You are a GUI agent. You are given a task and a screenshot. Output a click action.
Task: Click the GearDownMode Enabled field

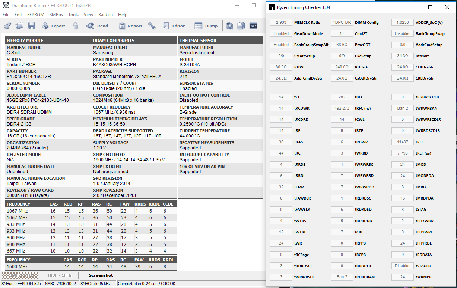(281, 33)
